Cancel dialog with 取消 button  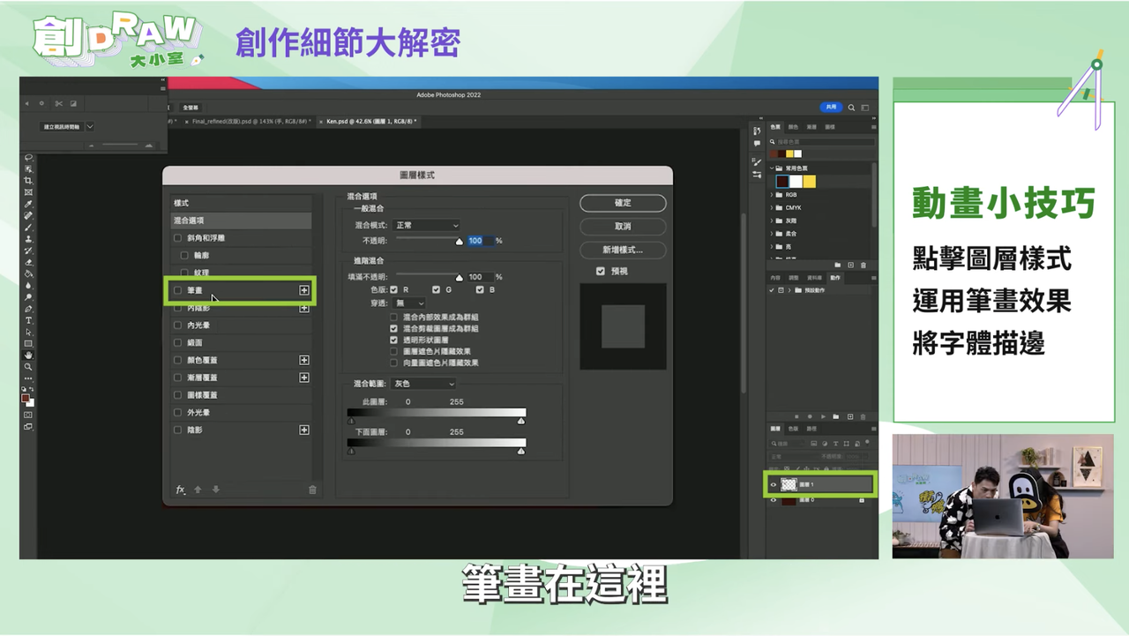pos(623,227)
